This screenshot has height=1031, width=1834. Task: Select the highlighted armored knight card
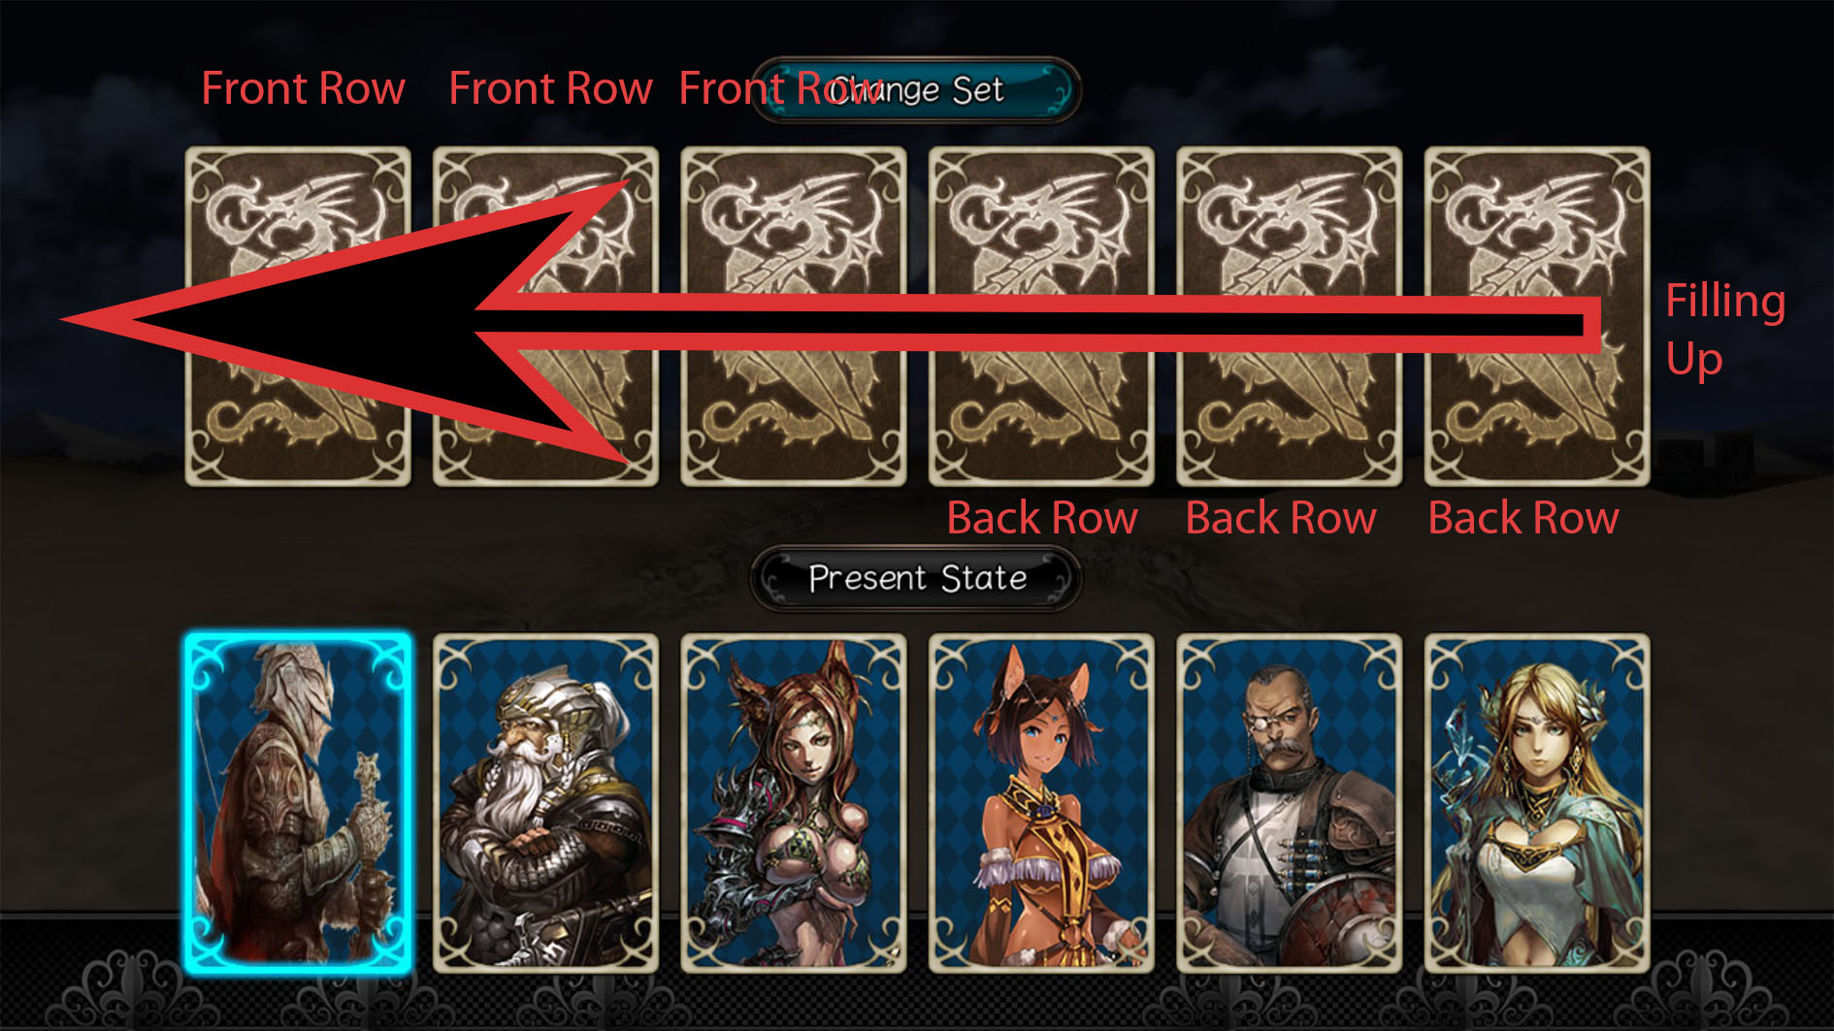pyautogui.click(x=298, y=803)
